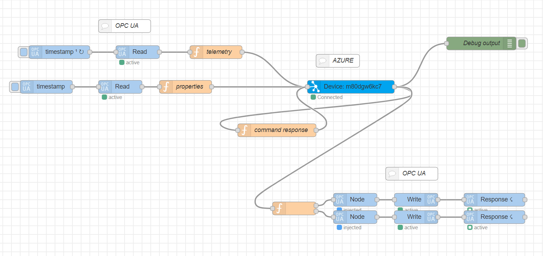Select the Azure device node icon
The height and width of the screenshot is (256, 543).
(314, 87)
